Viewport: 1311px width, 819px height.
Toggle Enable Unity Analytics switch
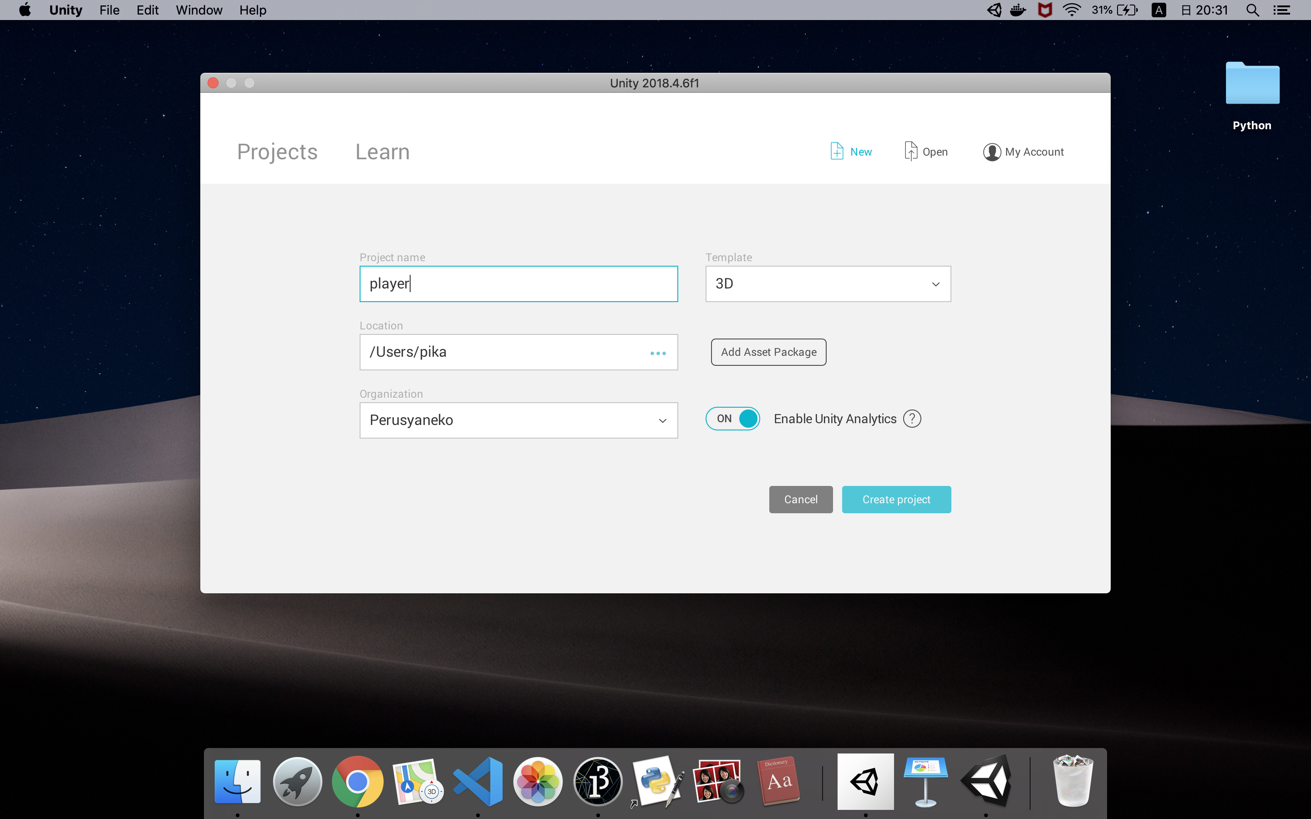pos(733,419)
